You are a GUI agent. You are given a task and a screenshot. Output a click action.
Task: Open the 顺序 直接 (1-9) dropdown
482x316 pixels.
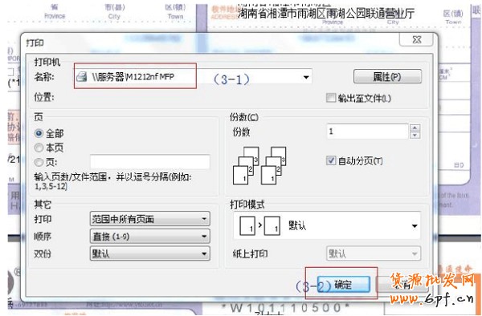click(x=150, y=237)
